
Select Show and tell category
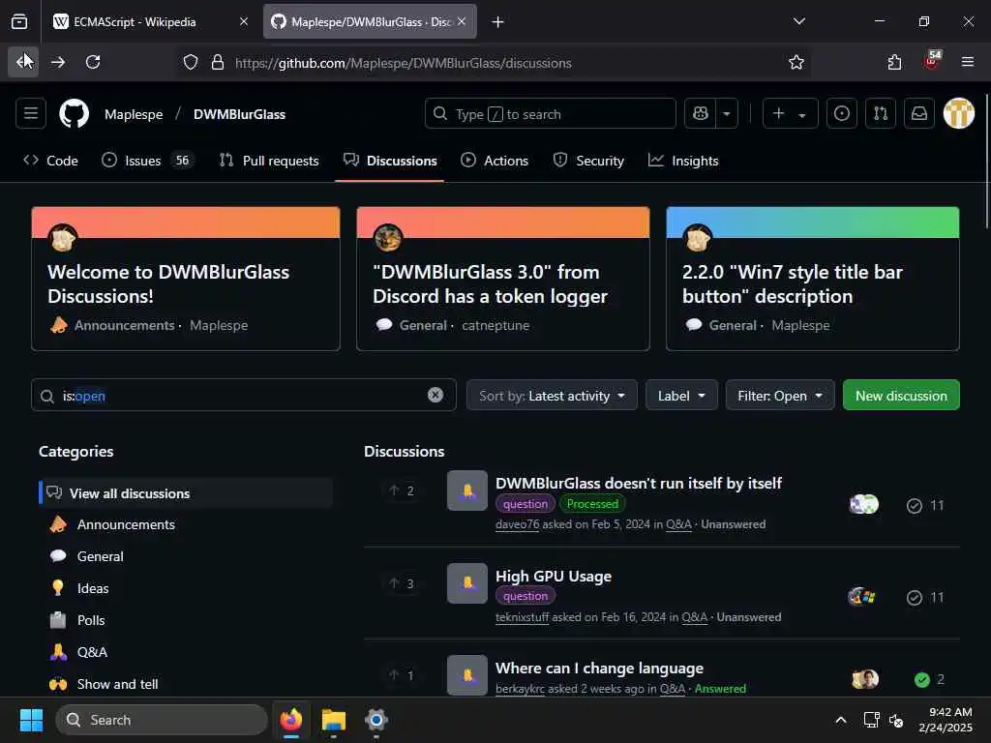pos(117,684)
